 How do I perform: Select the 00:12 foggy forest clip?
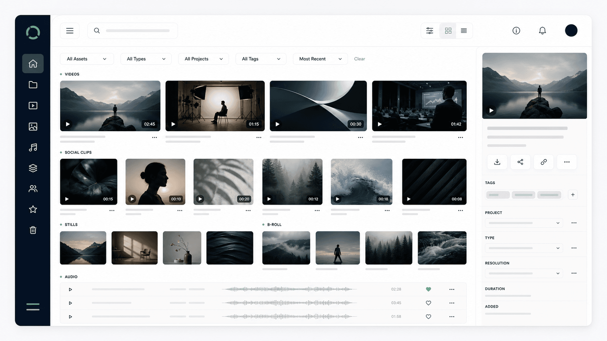(x=292, y=182)
